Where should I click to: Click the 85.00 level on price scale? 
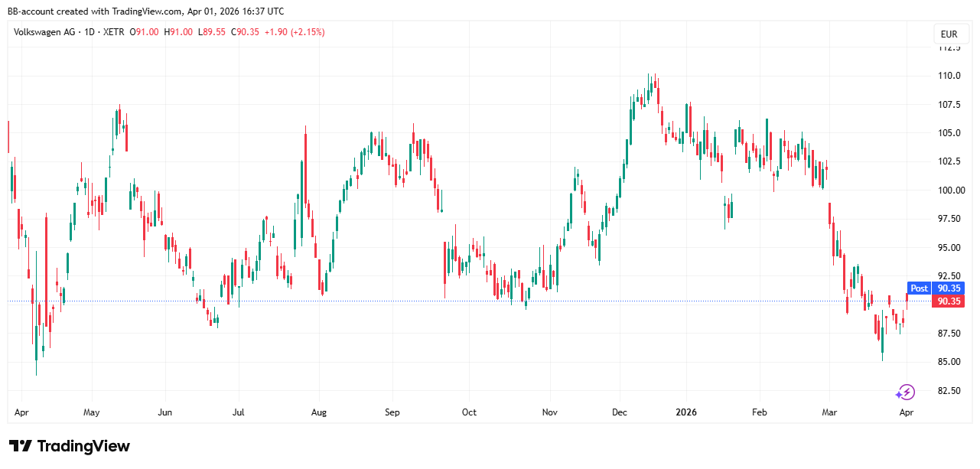click(x=950, y=362)
